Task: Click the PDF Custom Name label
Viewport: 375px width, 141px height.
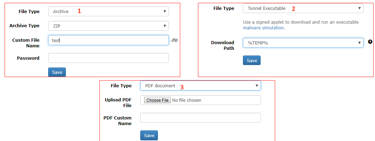Action: (118, 121)
